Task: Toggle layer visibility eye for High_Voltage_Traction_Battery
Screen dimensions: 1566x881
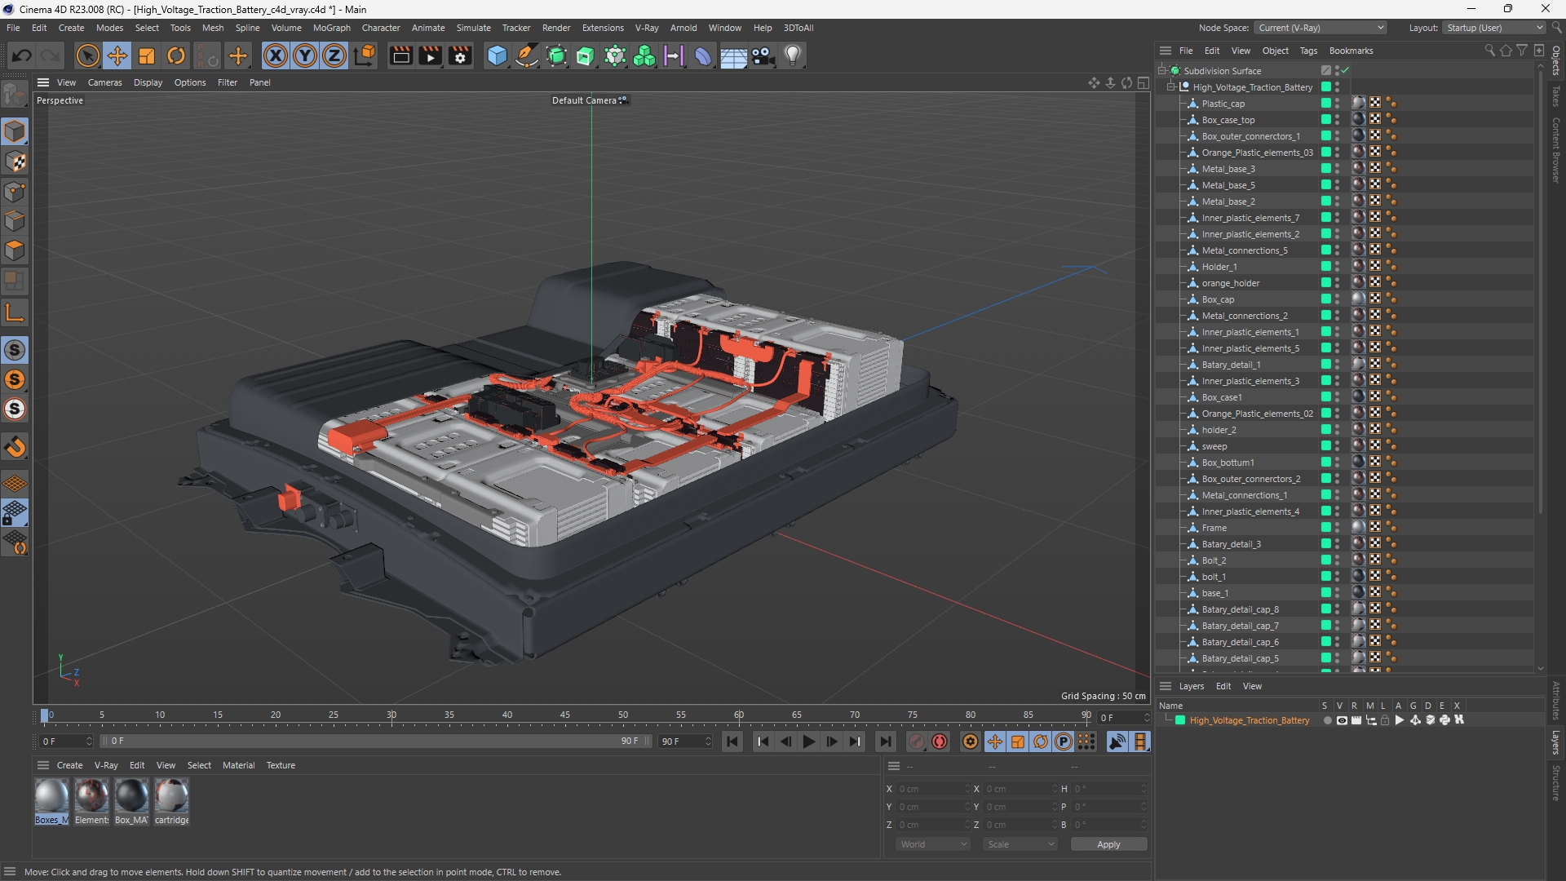Action: tap(1342, 720)
